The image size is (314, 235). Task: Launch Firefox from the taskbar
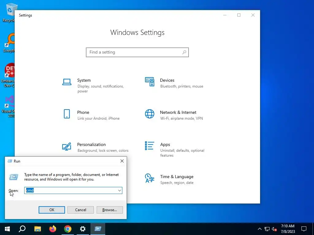pos(53,229)
